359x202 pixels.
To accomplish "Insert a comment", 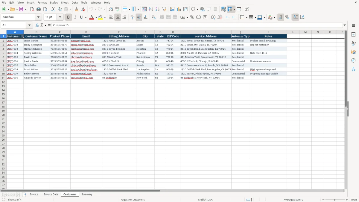I will pyautogui.click(x=209, y=9).
